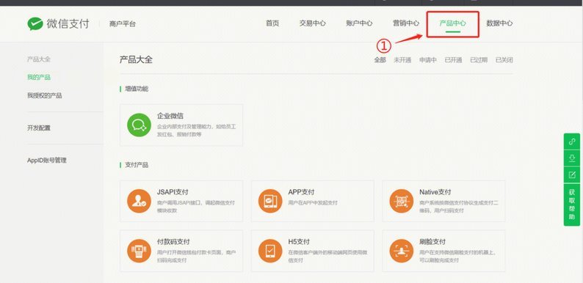Click the APP支付 card title

[301, 192]
